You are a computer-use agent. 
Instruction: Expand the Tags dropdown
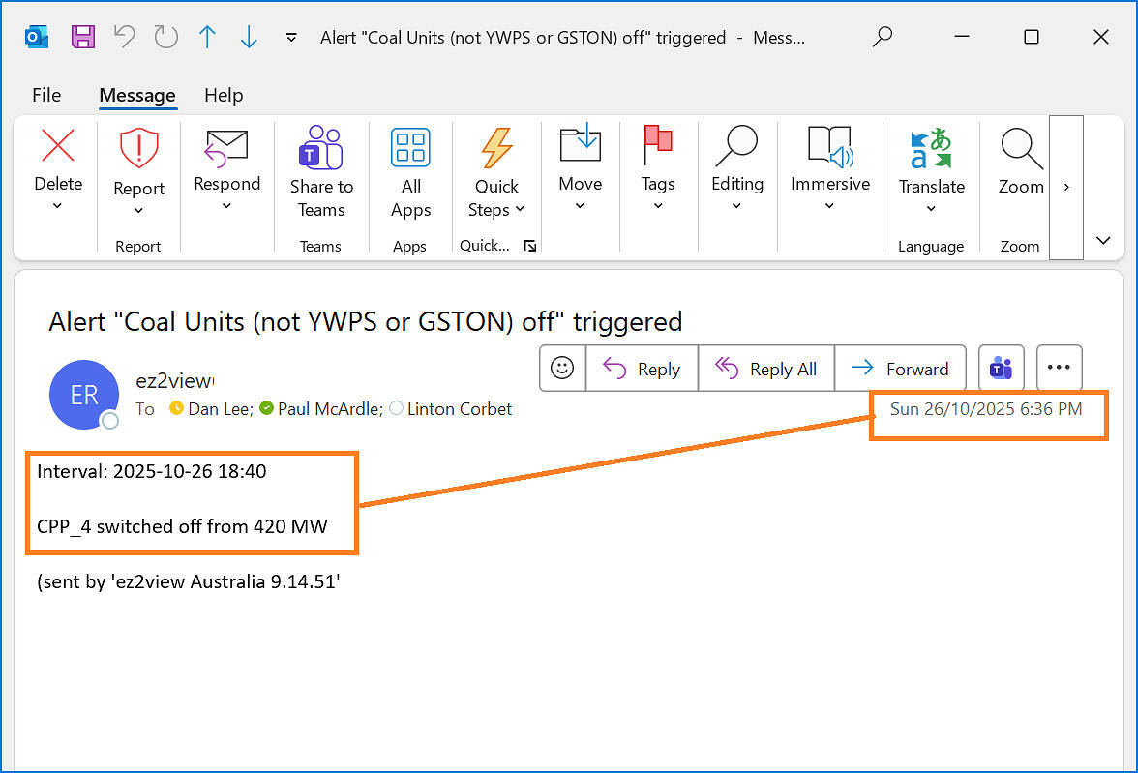pyautogui.click(x=658, y=205)
